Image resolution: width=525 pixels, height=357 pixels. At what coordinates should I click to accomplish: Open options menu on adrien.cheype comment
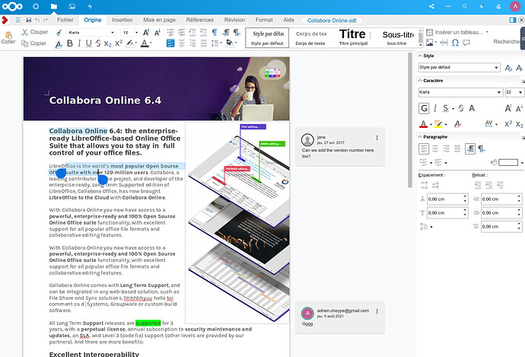[x=377, y=311]
